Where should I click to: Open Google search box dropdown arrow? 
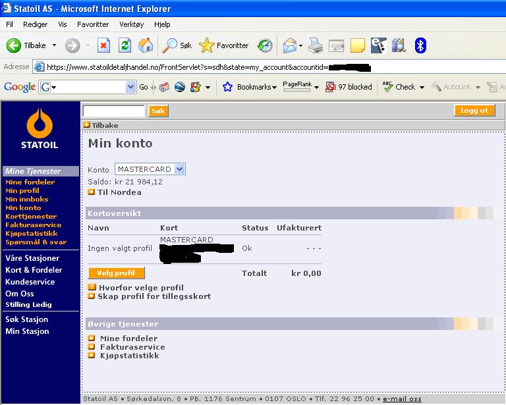[130, 87]
